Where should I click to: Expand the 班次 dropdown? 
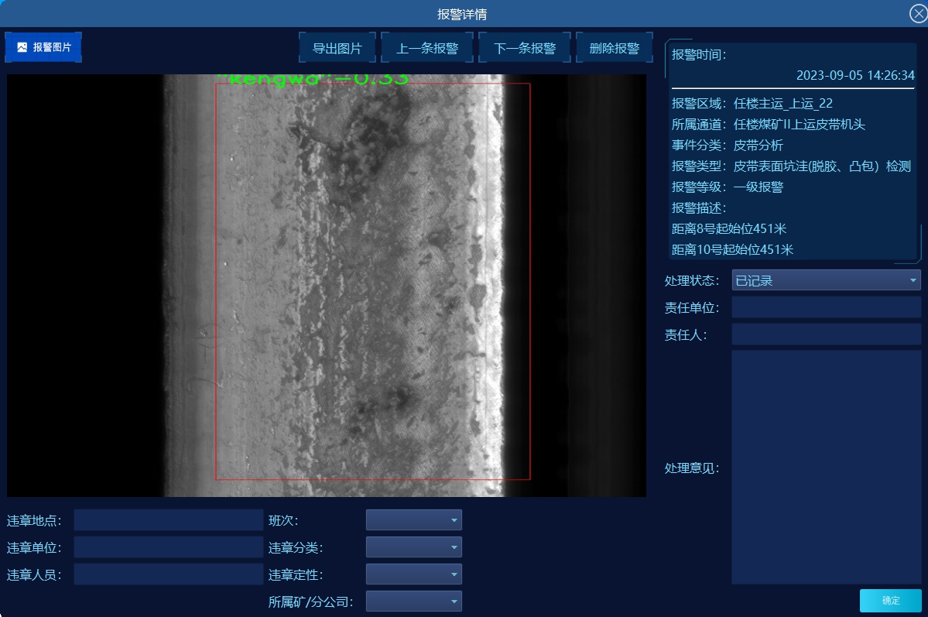pos(414,520)
